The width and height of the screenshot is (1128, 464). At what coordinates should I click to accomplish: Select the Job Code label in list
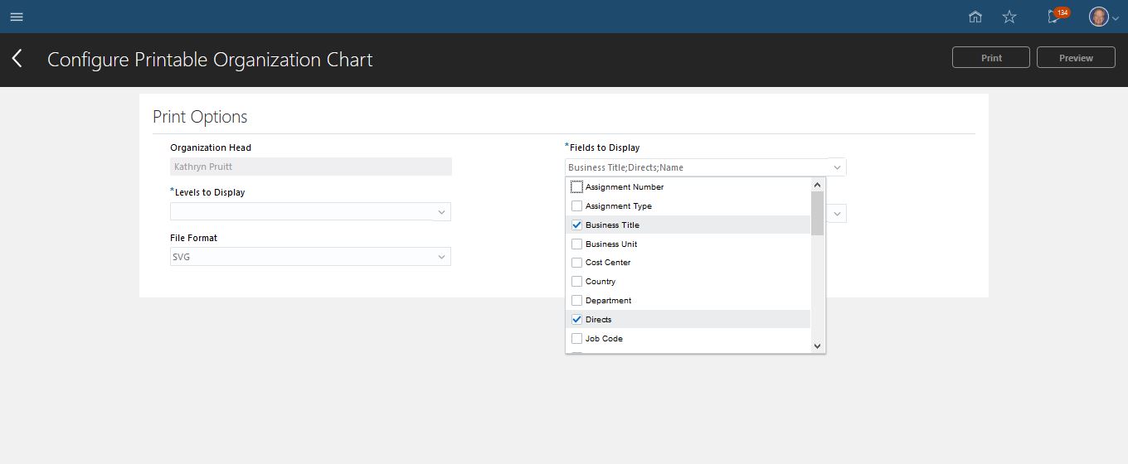point(604,339)
